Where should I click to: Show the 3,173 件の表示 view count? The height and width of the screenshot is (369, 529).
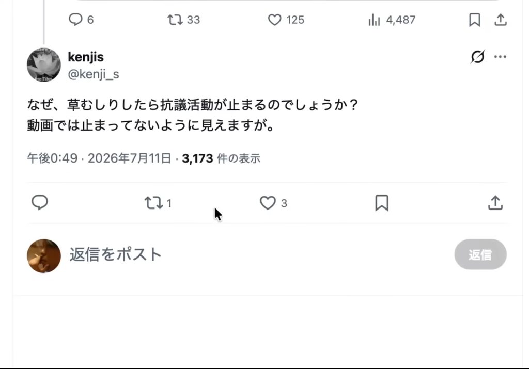pyautogui.click(x=221, y=158)
